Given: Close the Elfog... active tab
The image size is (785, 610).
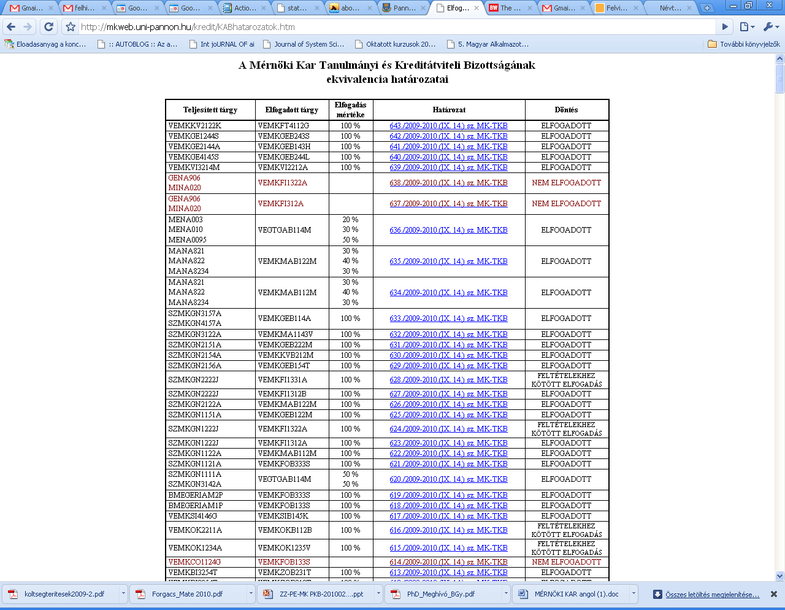Looking at the screenshot, I should pos(477,8).
